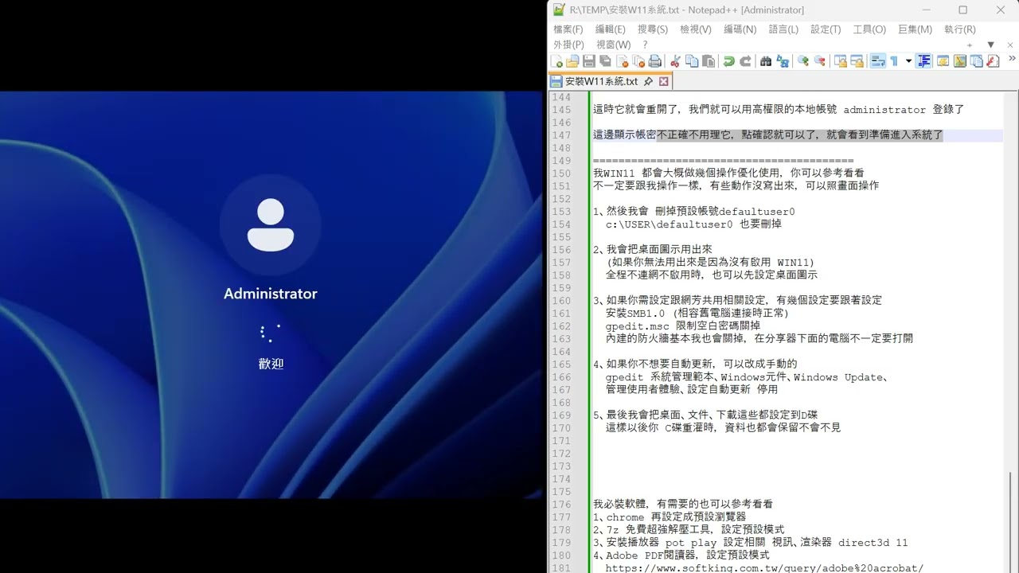Open the 編碼(N) menu
The image size is (1019, 573).
[x=740, y=29]
